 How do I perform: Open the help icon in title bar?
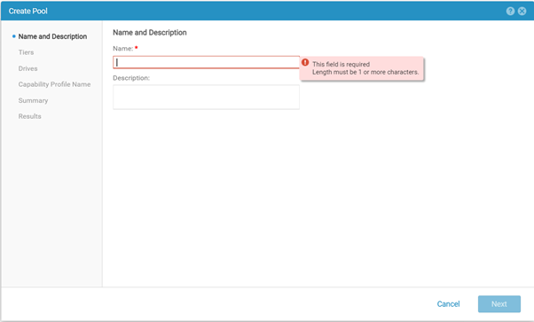tap(510, 12)
